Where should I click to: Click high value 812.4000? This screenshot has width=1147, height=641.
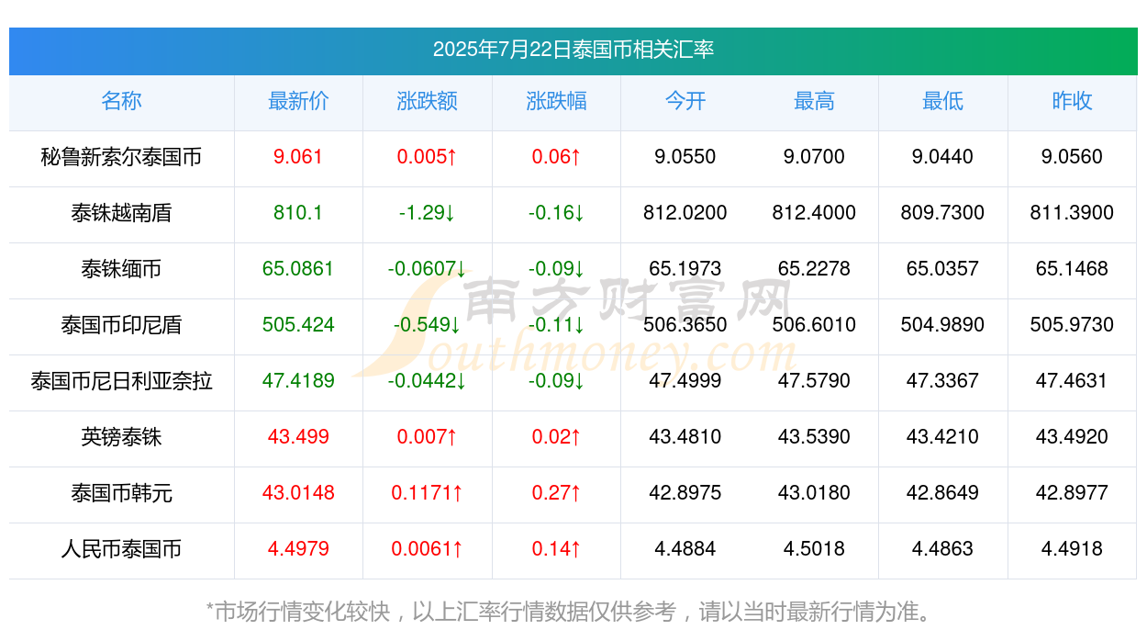(814, 213)
